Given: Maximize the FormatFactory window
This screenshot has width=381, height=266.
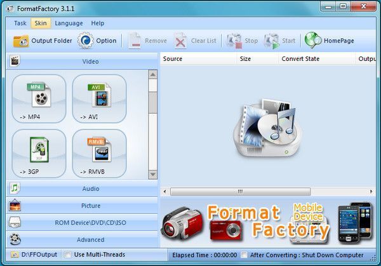Looking at the screenshot, I should [343, 6].
